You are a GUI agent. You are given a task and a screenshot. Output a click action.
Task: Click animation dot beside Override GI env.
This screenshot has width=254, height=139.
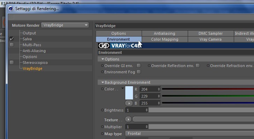102,66
